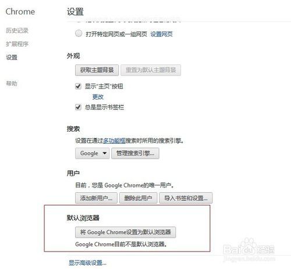The image size is (291, 269).
Task: Select 设置 in the sidebar
Action: 12,57
